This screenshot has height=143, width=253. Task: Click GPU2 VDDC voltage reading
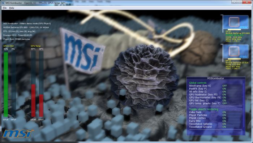tap(232, 69)
